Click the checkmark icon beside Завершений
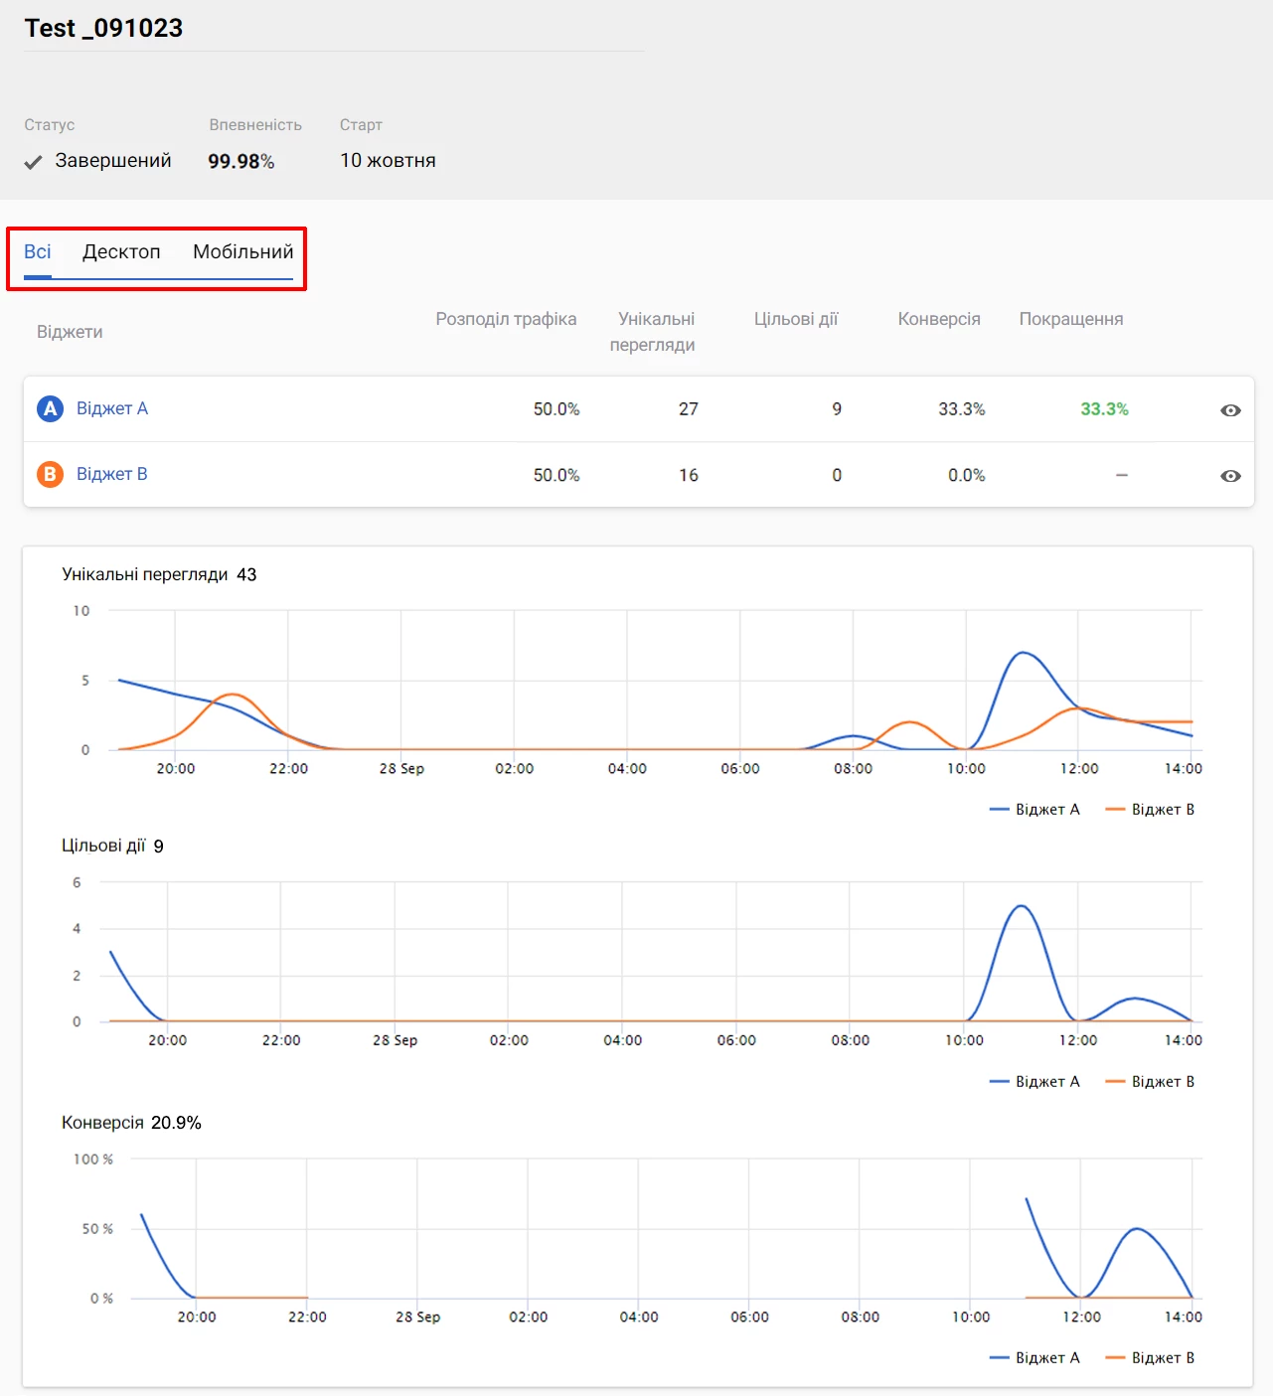This screenshot has height=1396, width=1273. [x=34, y=162]
